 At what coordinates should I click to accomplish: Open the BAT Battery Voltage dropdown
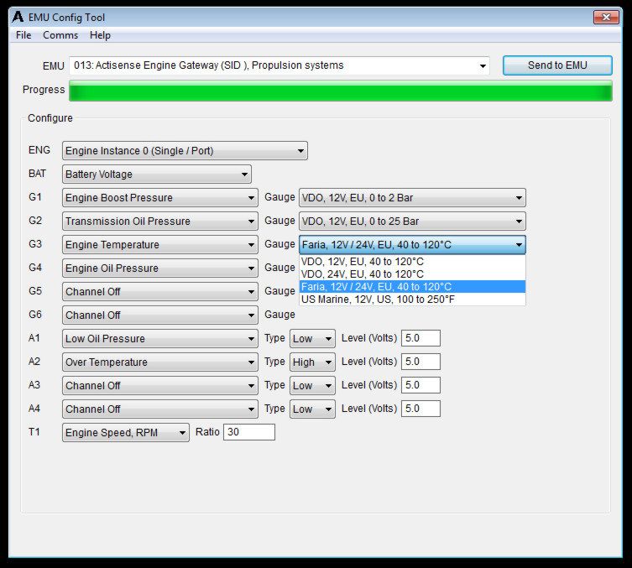point(157,174)
